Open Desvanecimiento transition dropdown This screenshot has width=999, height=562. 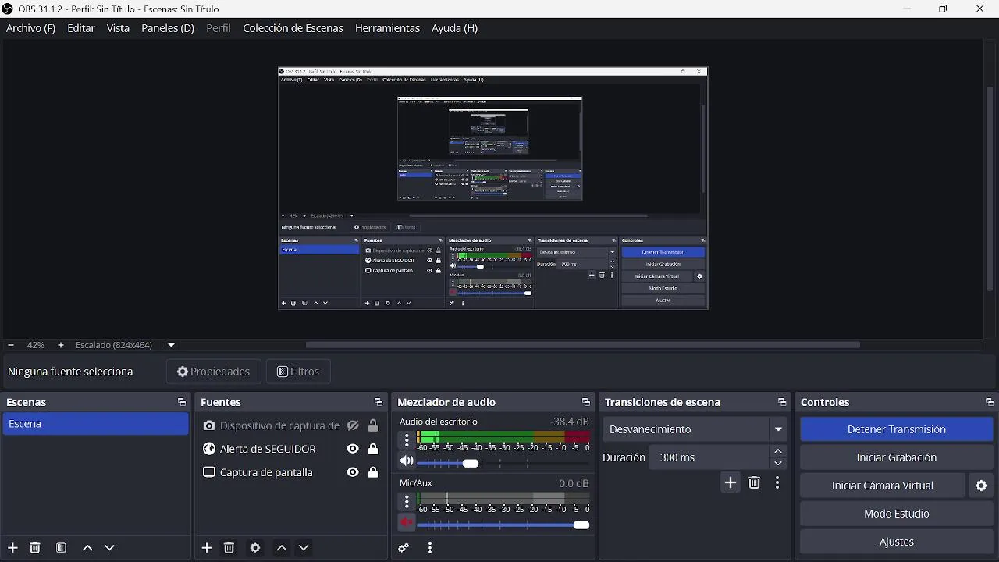pyautogui.click(x=695, y=429)
